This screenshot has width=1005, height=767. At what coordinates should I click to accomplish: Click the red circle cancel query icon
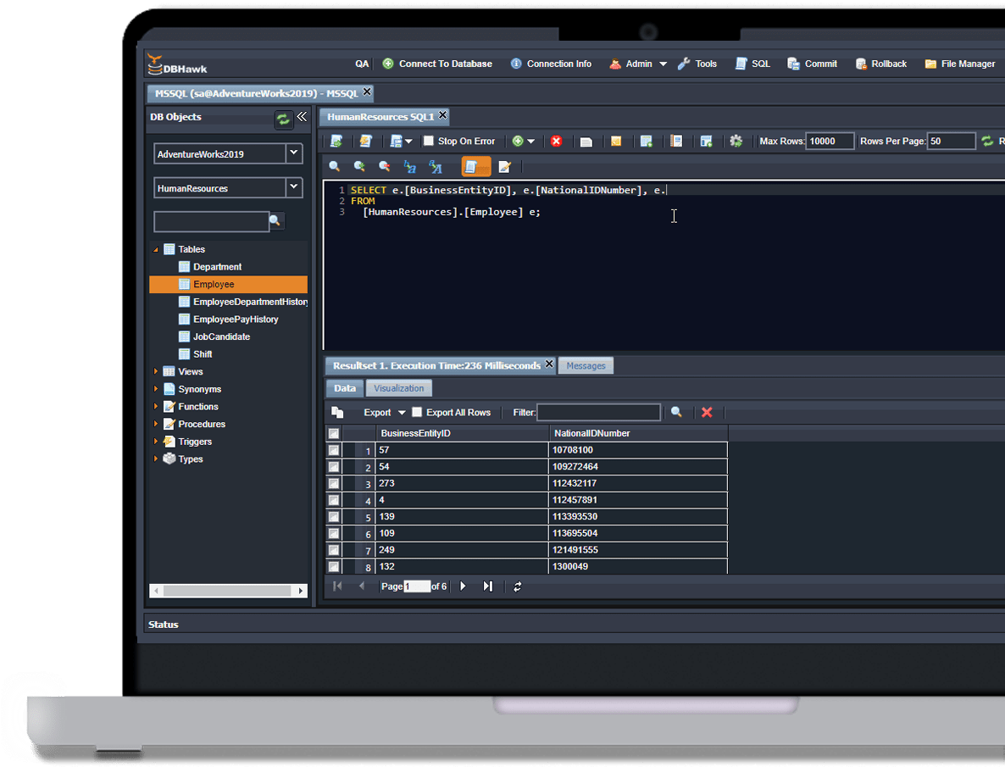(x=557, y=141)
